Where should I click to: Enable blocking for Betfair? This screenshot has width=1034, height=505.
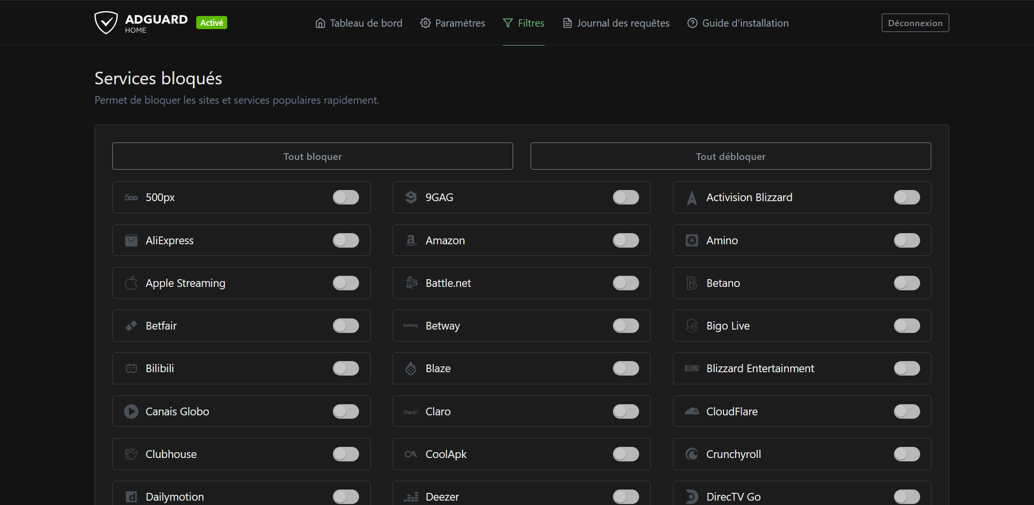346,326
